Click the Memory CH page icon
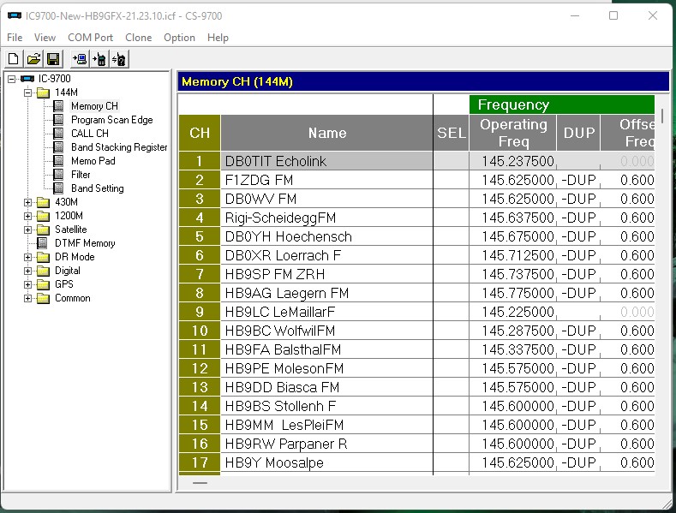The image size is (676, 513). pos(58,106)
